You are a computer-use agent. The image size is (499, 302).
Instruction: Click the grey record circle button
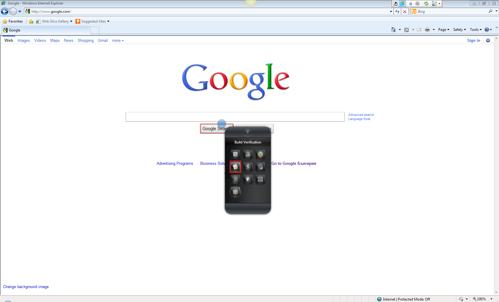[x=418, y=4]
